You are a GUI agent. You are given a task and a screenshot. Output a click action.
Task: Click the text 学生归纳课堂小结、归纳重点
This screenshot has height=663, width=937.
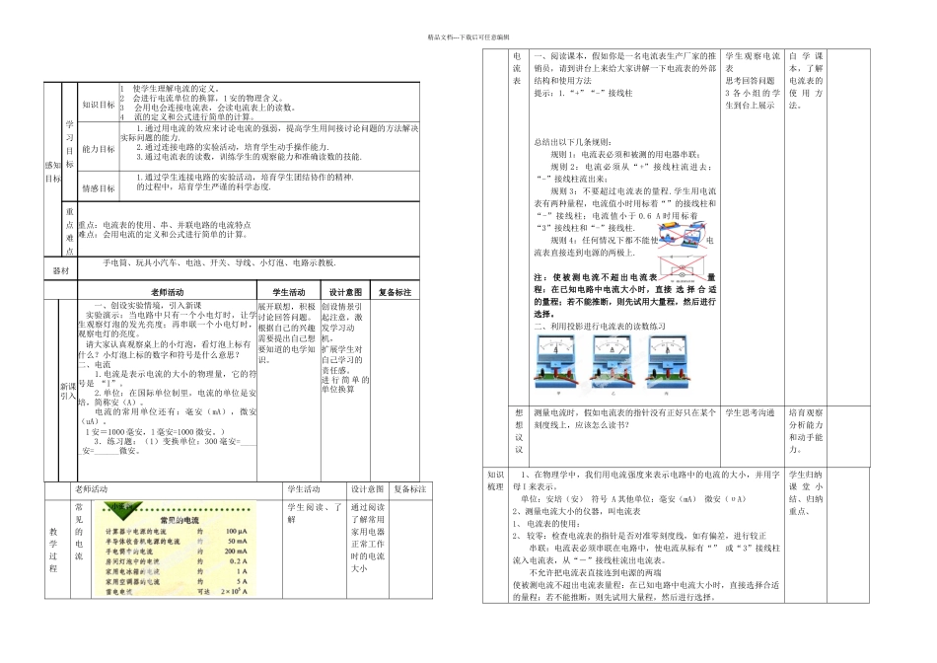pos(806,492)
